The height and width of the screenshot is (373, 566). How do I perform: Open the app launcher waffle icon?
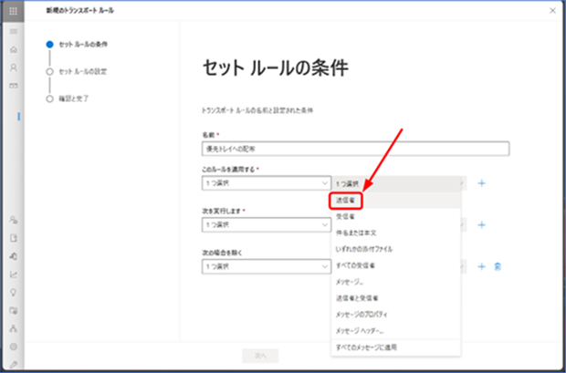pyautogui.click(x=14, y=11)
